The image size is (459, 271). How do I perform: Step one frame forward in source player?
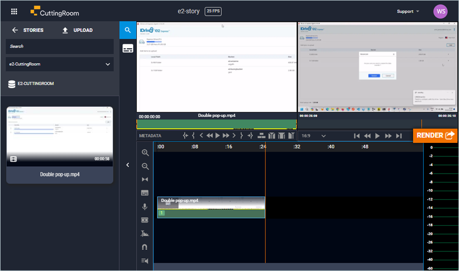[234, 136]
